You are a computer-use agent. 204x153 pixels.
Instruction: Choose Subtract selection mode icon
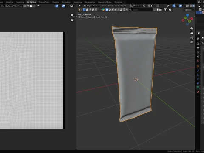click(90, 10)
